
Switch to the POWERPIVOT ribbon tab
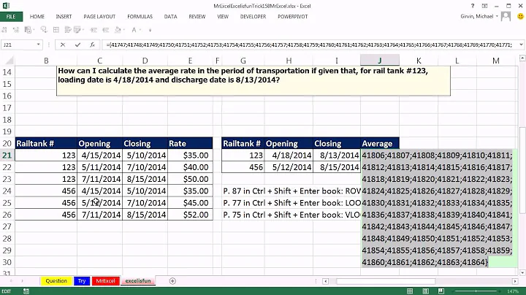click(x=292, y=16)
